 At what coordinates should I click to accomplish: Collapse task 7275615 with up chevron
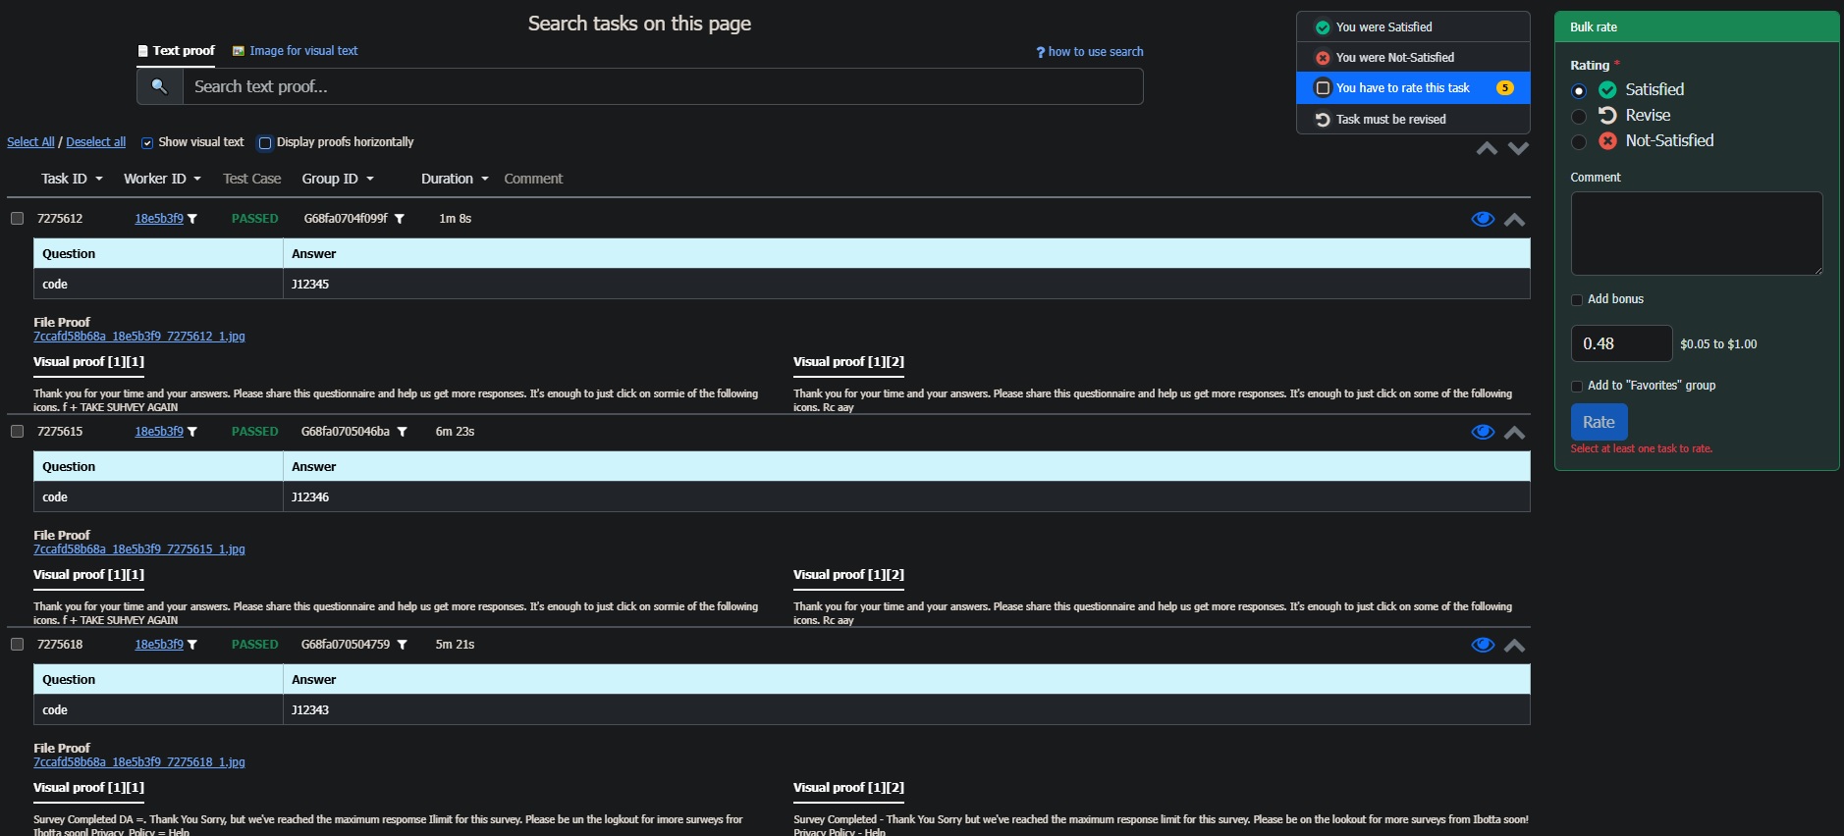(1514, 433)
